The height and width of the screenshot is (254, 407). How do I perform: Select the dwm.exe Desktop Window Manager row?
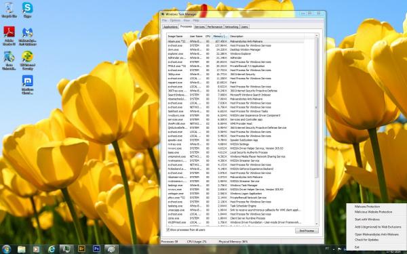click(235, 49)
